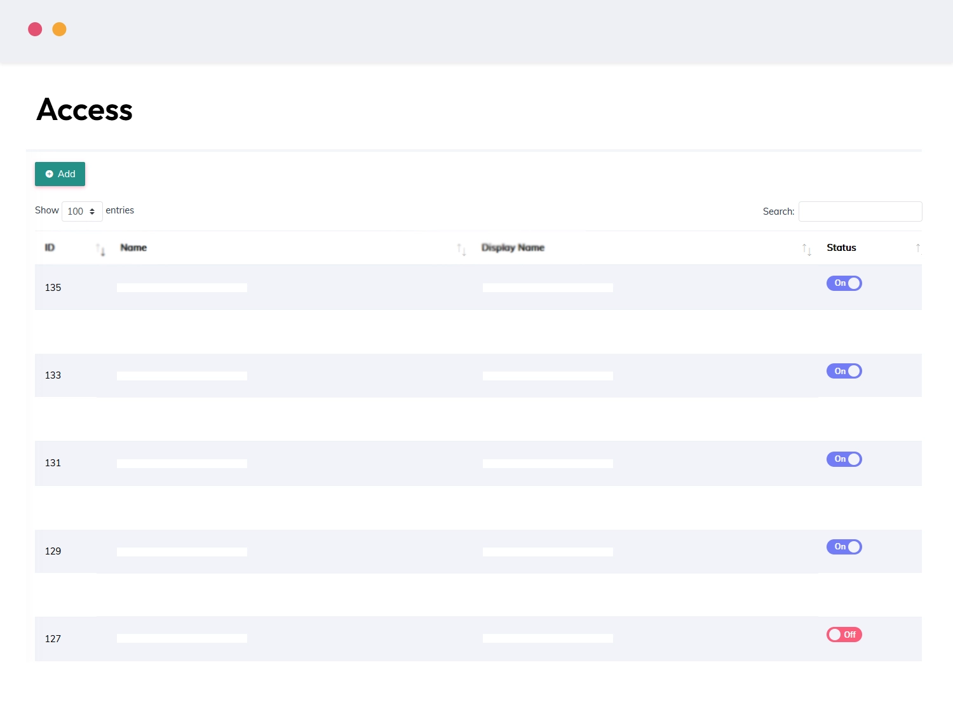Turn off status for row 129

[844, 547]
